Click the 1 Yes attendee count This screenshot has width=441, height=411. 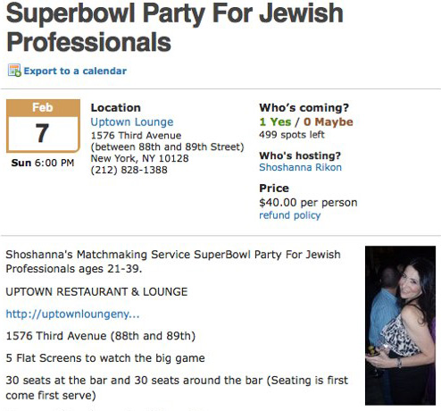pos(275,122)
